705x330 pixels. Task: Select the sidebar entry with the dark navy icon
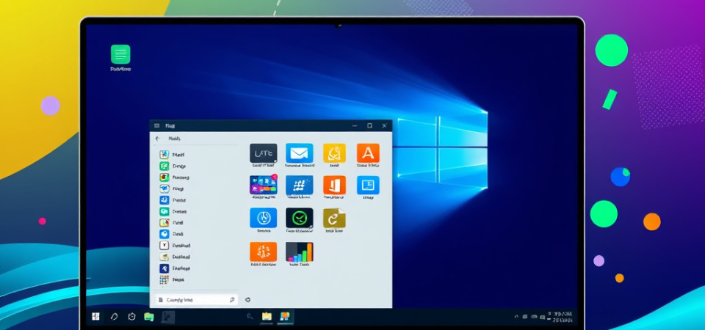click(176, 268)
